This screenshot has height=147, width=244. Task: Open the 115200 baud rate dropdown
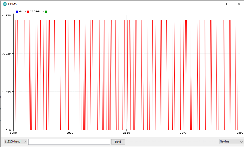(x=16, y=142)
